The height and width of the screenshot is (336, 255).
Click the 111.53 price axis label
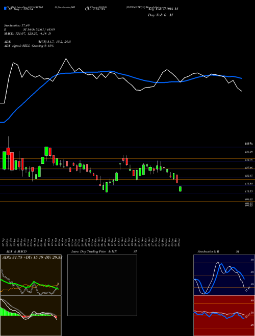tap(249, 191)
